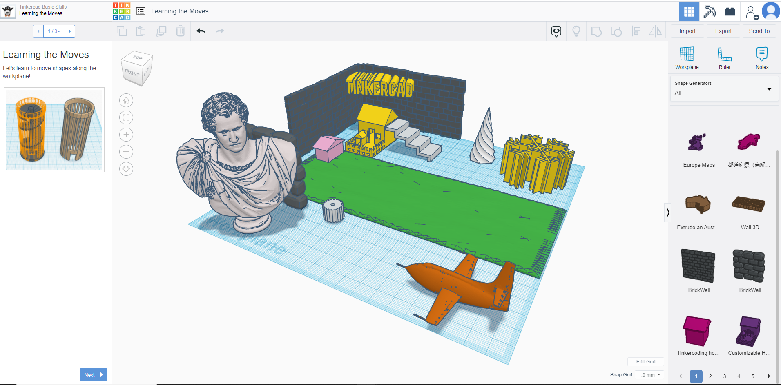Image resolution: width=781 pixels, height=385 pixels.
Task: Go to shapes page 5
Action: 753,376
